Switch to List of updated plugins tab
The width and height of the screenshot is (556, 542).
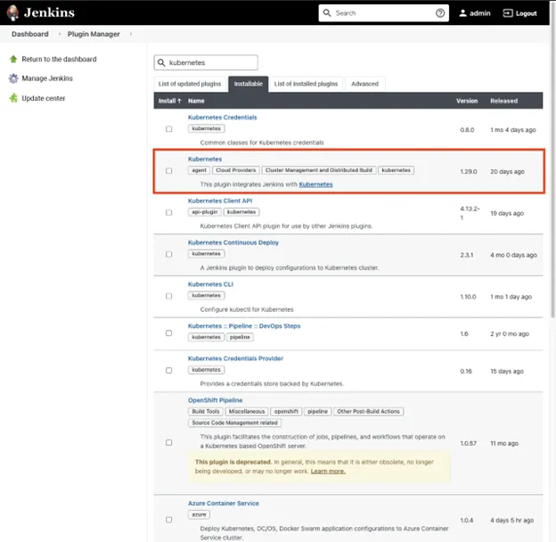click(x=190, y=84)
